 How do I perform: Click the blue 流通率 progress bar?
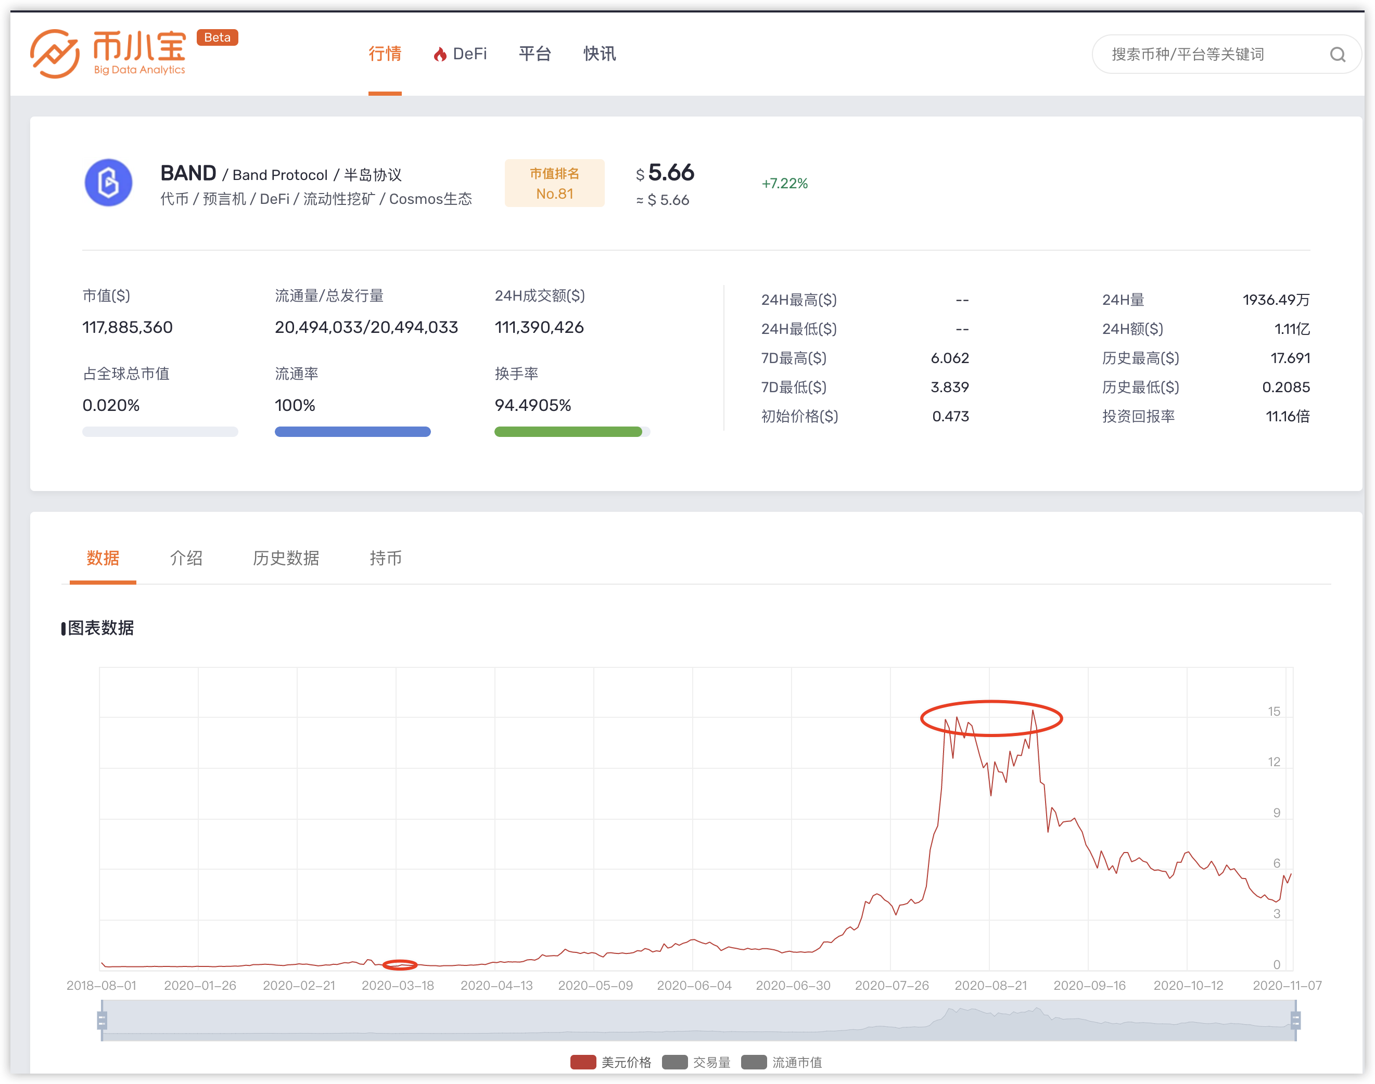pyautogui.click(x=352, y=432)
